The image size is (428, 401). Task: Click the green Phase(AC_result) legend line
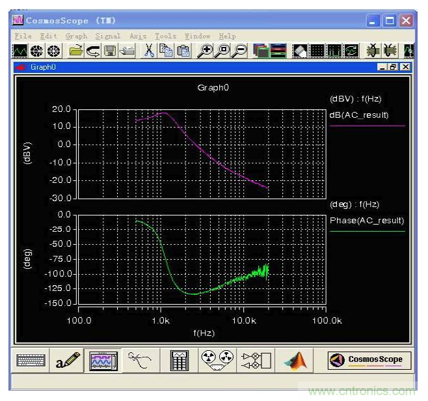coord(368,231)
